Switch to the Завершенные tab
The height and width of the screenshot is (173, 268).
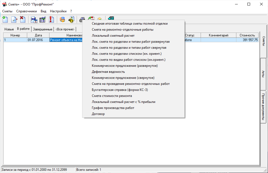(42, 29)
